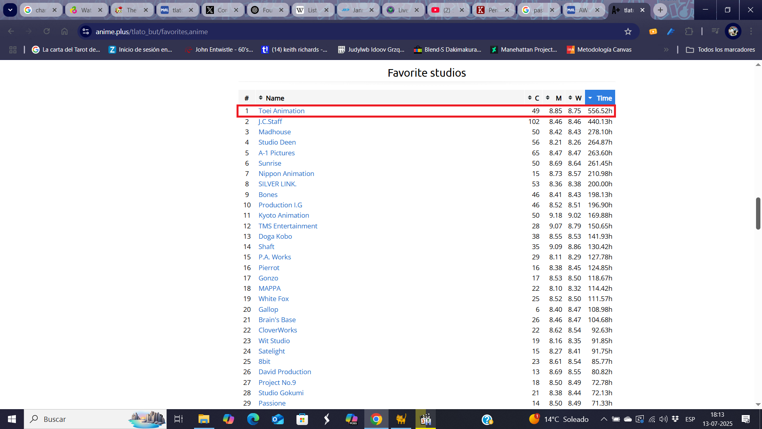The width and height of the screenshot is (762, 429).
Task: Open the Toei Animation studio link
Action: click(281, 111)
